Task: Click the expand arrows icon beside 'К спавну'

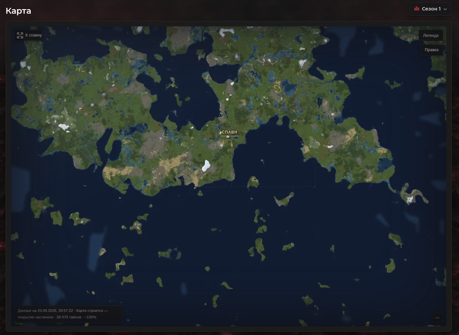Action: [x=20, y=35]
